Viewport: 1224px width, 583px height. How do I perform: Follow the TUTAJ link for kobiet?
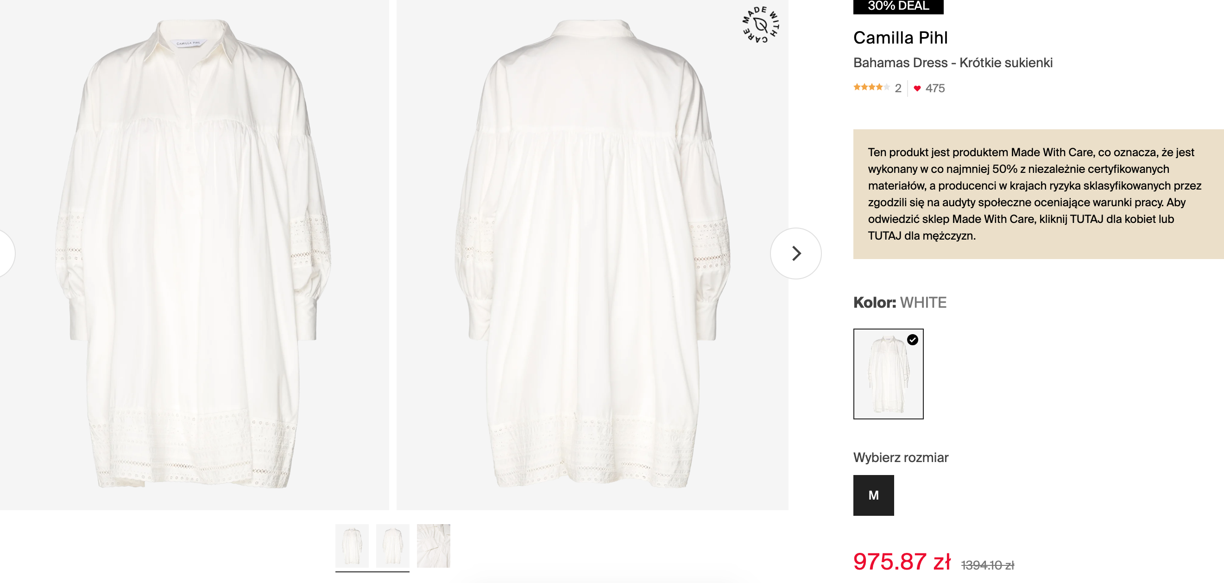pyautogui.click(x=1086, y=219)
